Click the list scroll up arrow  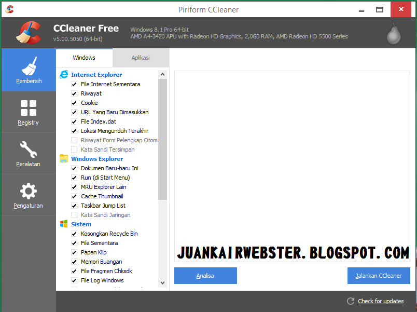click(x=162, y=75)
